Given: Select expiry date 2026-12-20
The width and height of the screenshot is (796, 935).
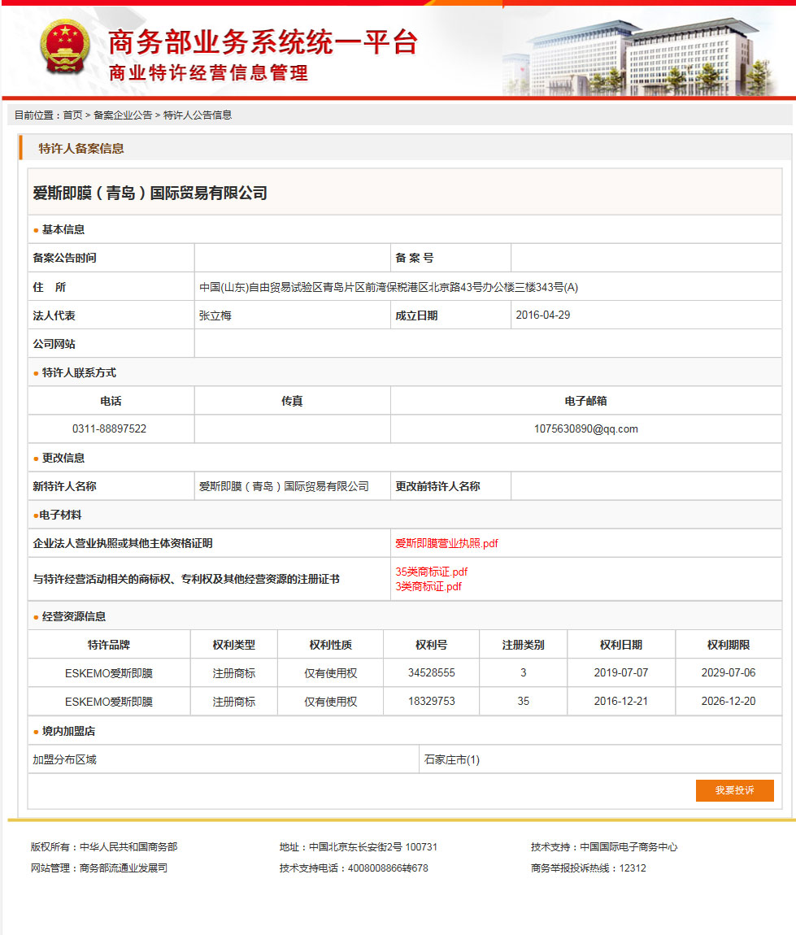Looking at the screenshot, I should pos(728,701).
